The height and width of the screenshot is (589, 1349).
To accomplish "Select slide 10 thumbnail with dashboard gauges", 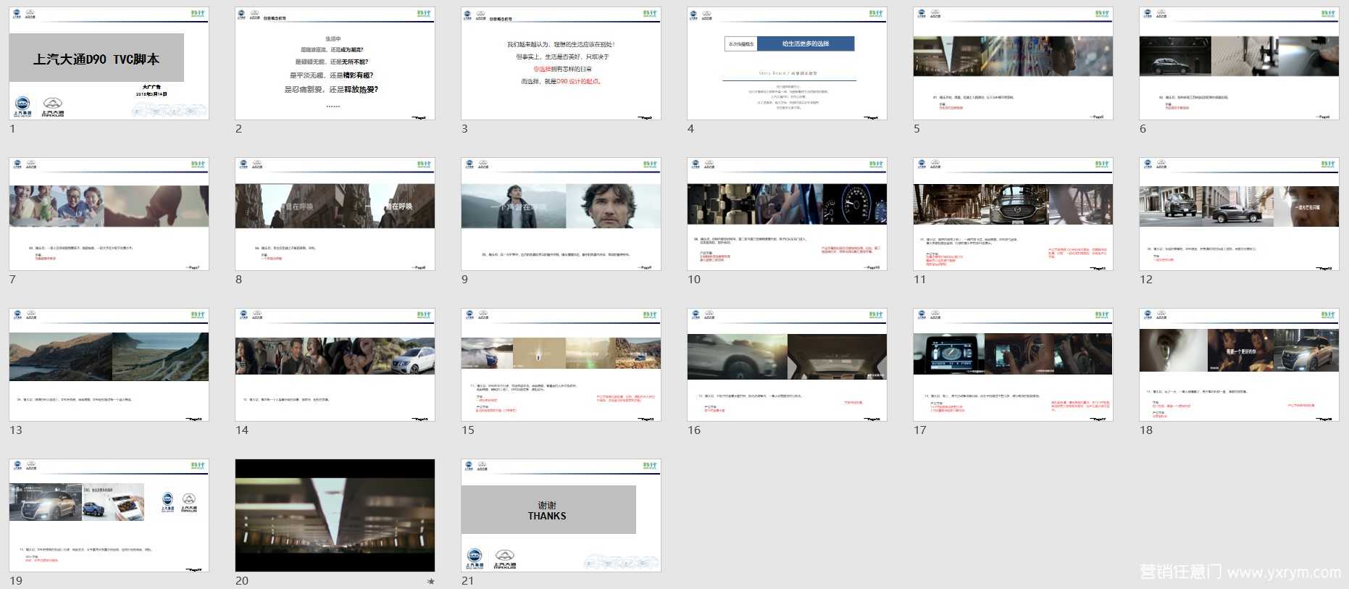I will (788, 214).
